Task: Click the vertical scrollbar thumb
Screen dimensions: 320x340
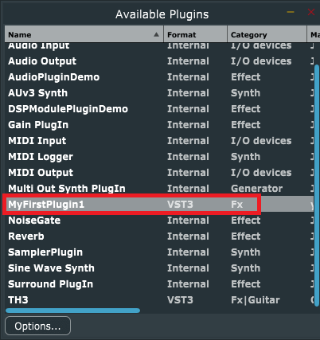Action: (x=317, y=186)
